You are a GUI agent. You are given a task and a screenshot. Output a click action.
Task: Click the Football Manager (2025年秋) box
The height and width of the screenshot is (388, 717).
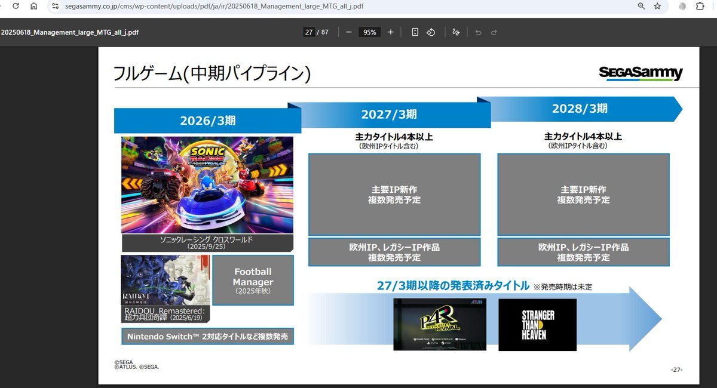pyautogui.click(x=253, y=281)
